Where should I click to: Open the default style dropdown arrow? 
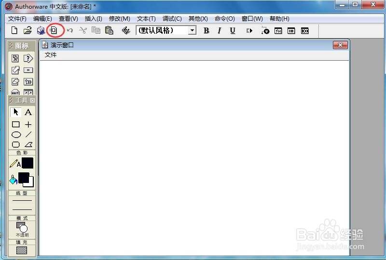tap(192, 30)
